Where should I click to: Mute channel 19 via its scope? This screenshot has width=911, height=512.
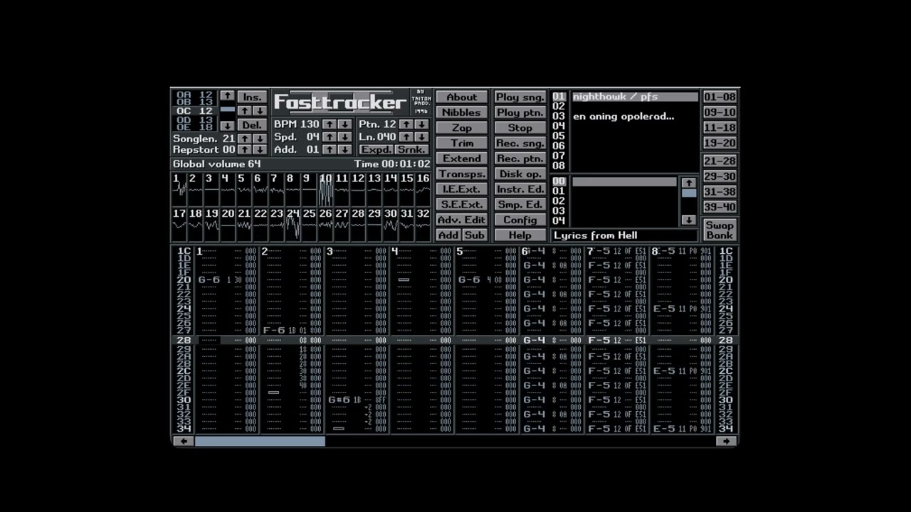211,224
